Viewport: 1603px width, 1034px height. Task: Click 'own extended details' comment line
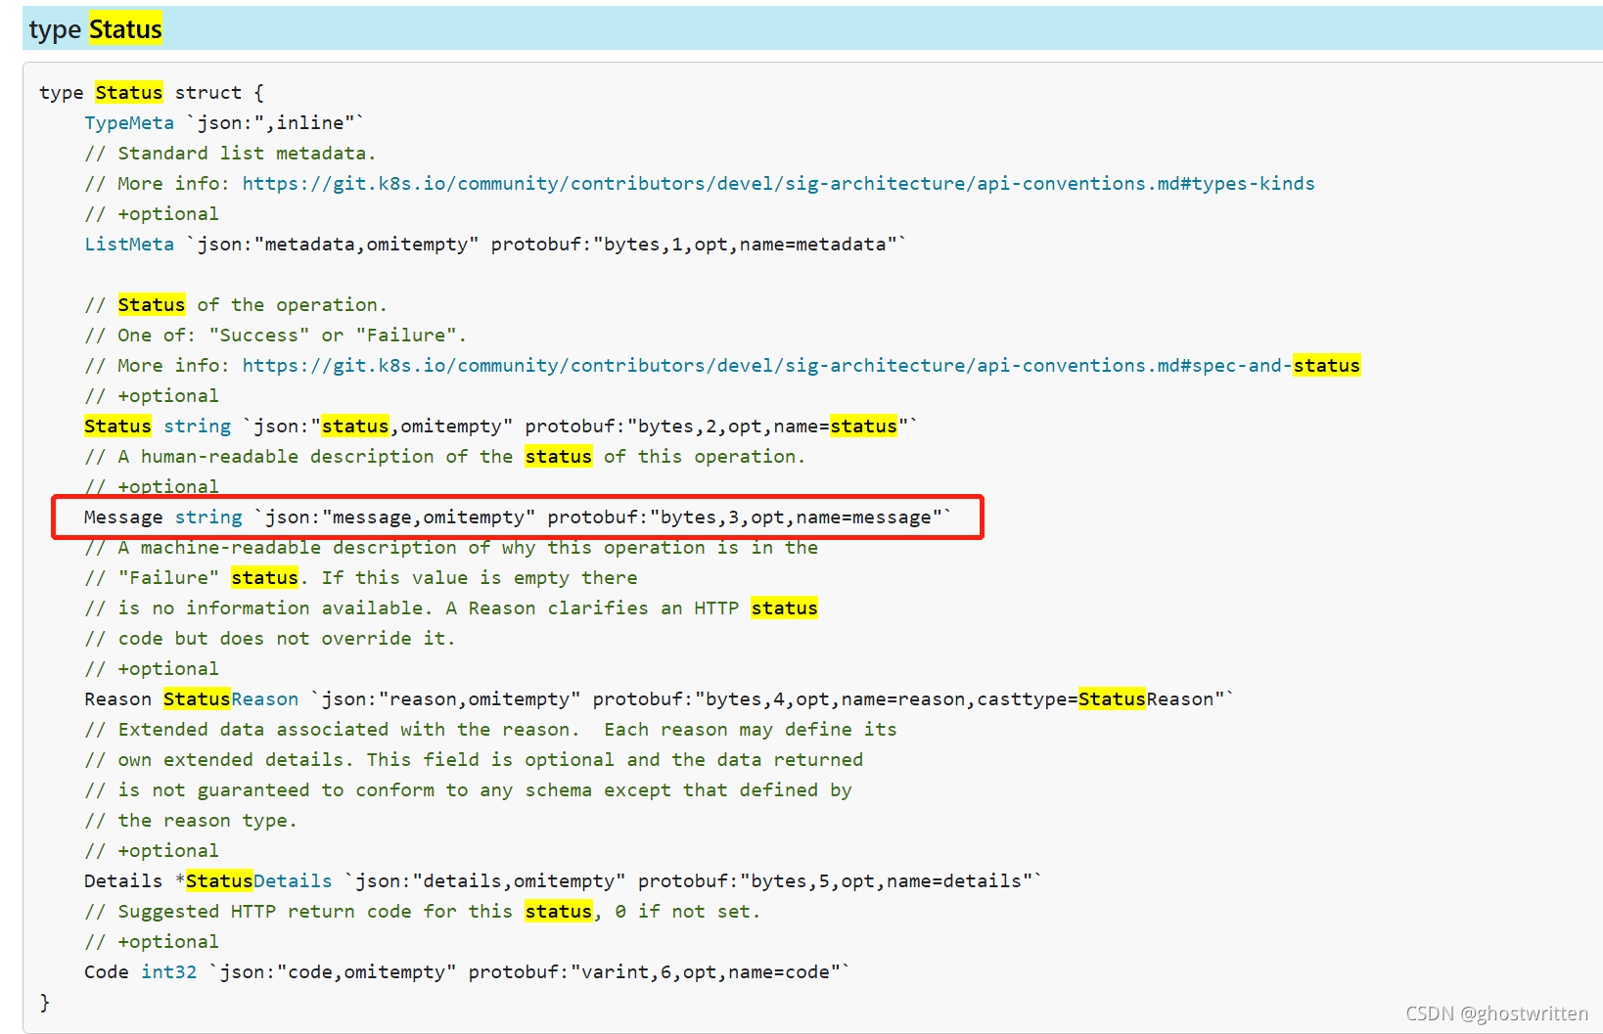tap(474, 759)
